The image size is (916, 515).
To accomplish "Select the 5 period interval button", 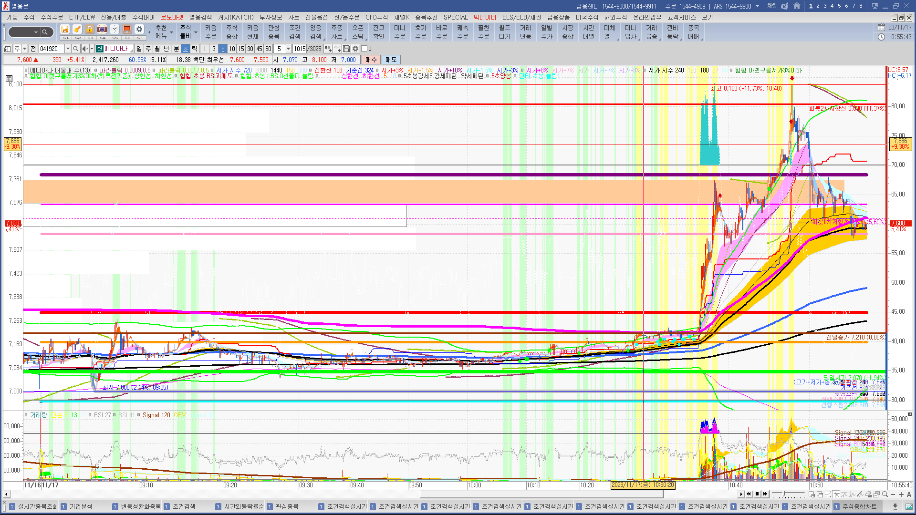I will click(223, 49).
